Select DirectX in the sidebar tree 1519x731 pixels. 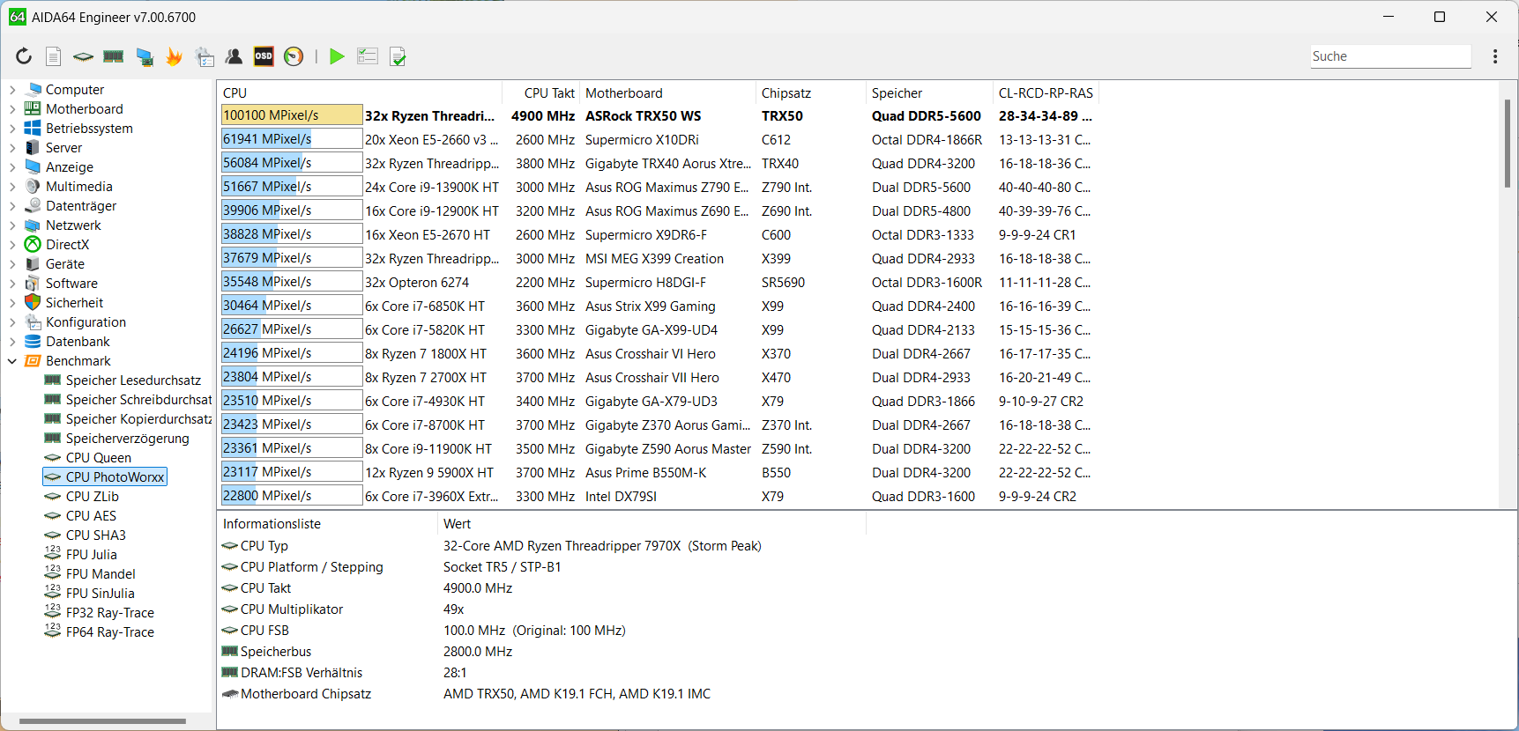(67, 245)
